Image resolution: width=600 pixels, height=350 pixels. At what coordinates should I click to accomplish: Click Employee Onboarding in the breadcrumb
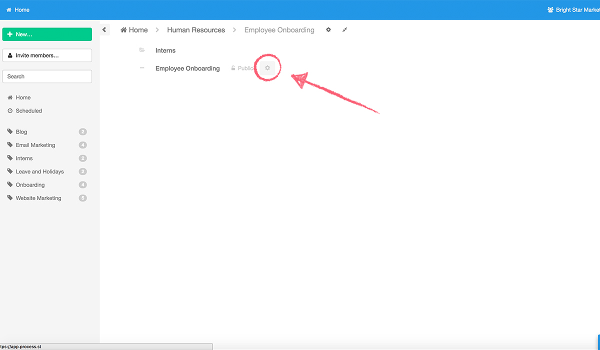[x=279, y=30]
